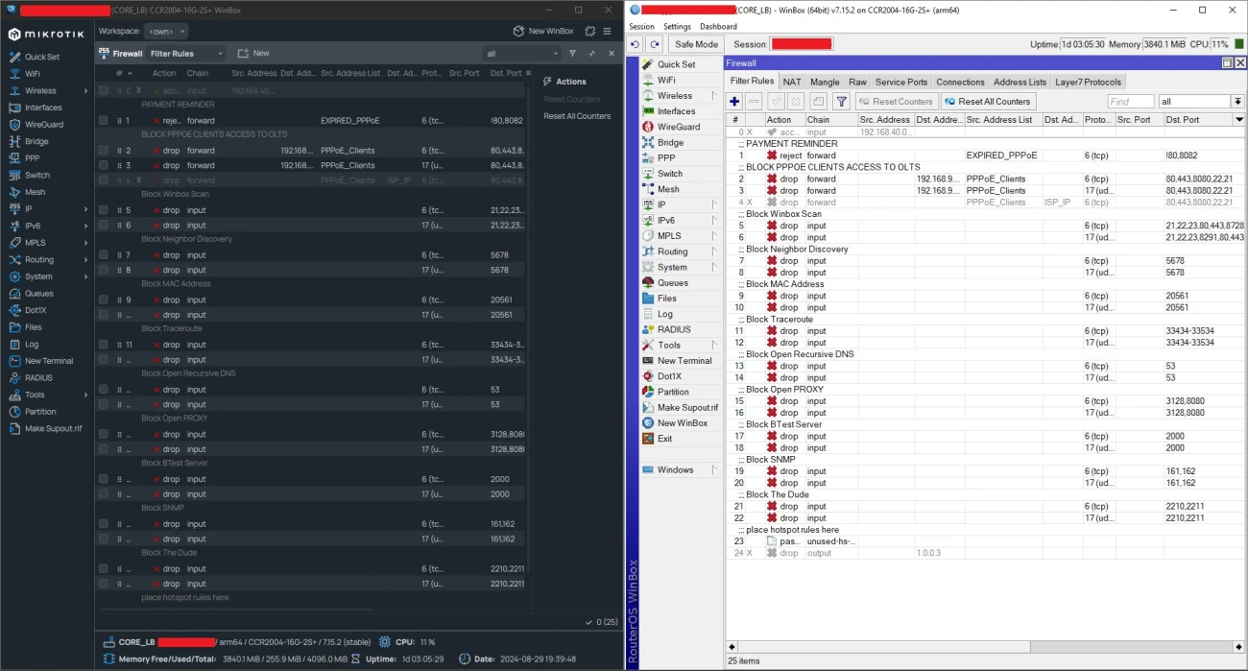
Task: Tick the checkbox for rule 9 drop input
Action: pyautogui.click(x=103, y=300)
